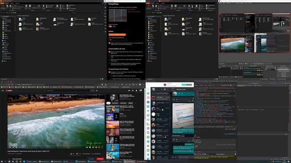
Task: Open YouTube create video camera icon
Action: coord(129,91)
